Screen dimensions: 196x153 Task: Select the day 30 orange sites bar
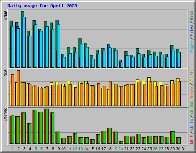point(179,93)
